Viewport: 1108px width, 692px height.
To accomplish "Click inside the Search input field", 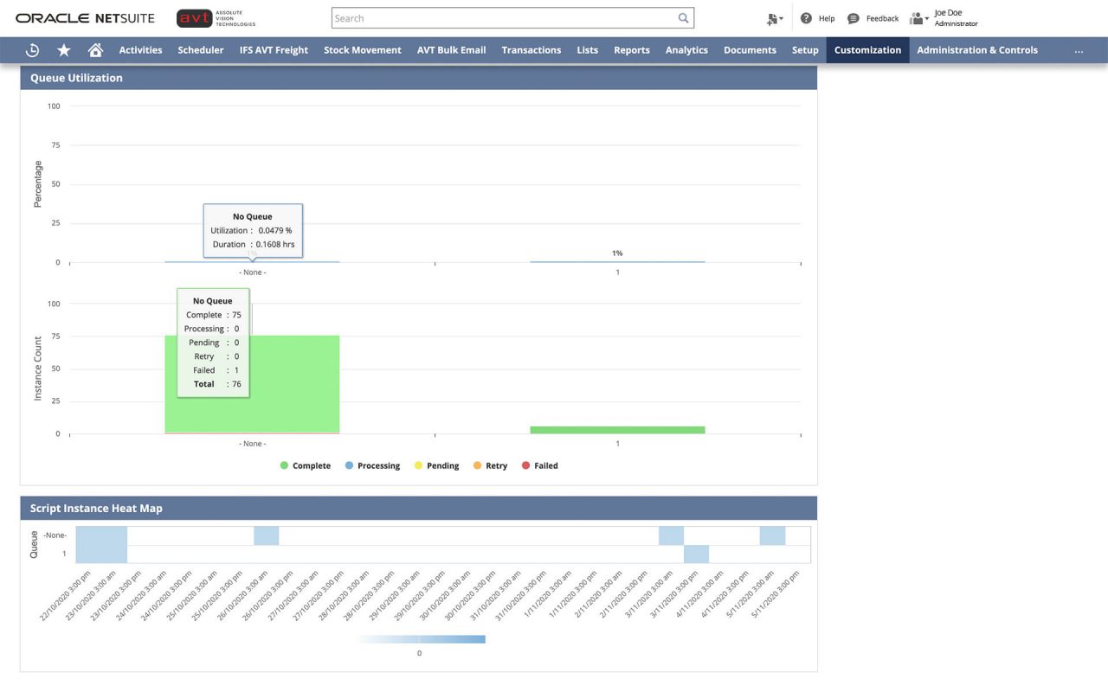I will point(502,18).
